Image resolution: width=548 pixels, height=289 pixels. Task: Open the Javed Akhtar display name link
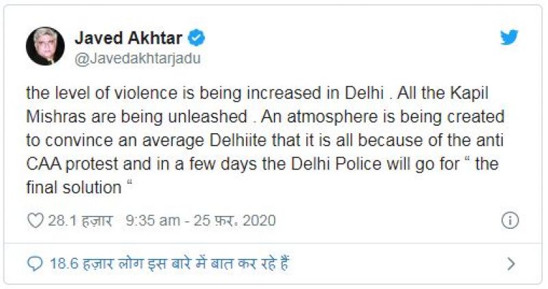pos(129,38)
